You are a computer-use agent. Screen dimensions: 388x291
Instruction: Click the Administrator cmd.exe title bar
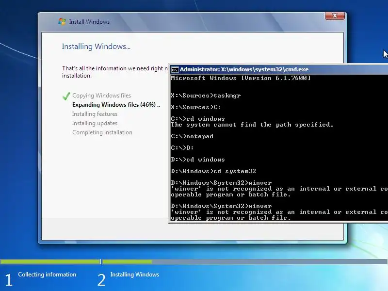point(279,69)
